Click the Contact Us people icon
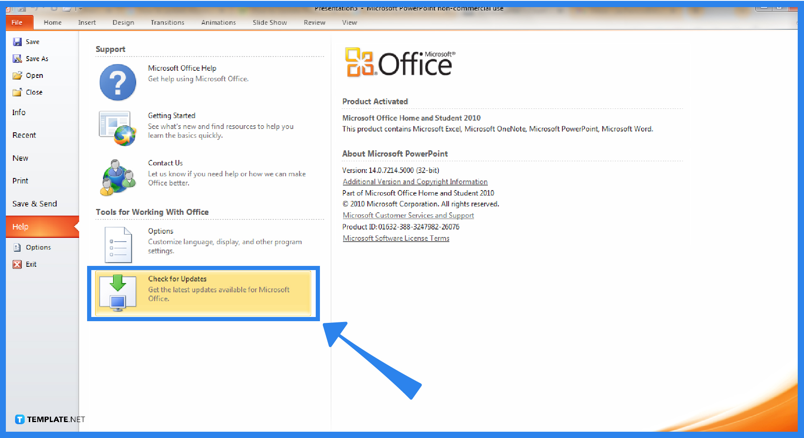This screenshot has width=804, height=438. coord(117,177)
